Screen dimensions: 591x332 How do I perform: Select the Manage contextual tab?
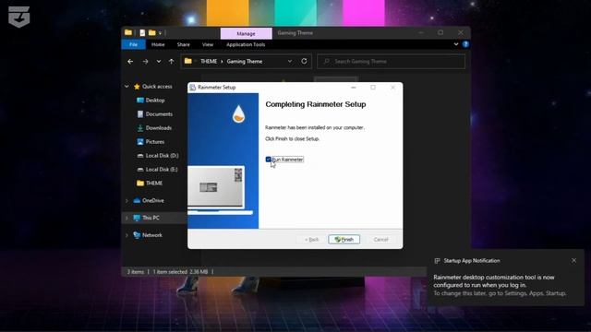[247, 33]
